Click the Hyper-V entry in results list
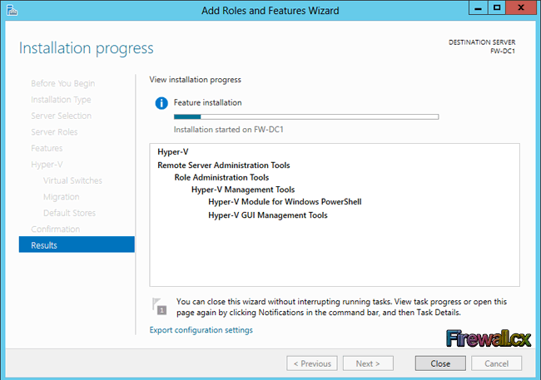 point(173,152)
